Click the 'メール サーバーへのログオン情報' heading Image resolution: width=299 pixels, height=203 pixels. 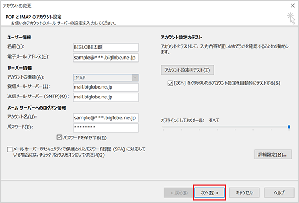[x=37, y=108]
